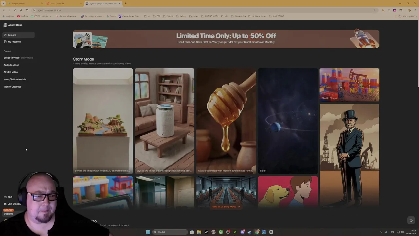Image resolution: width=419 pixels, height=236 pixels.
Task: Expand the AAA TOMÁŠ bookmarks folder
Action: pos(277,16)
